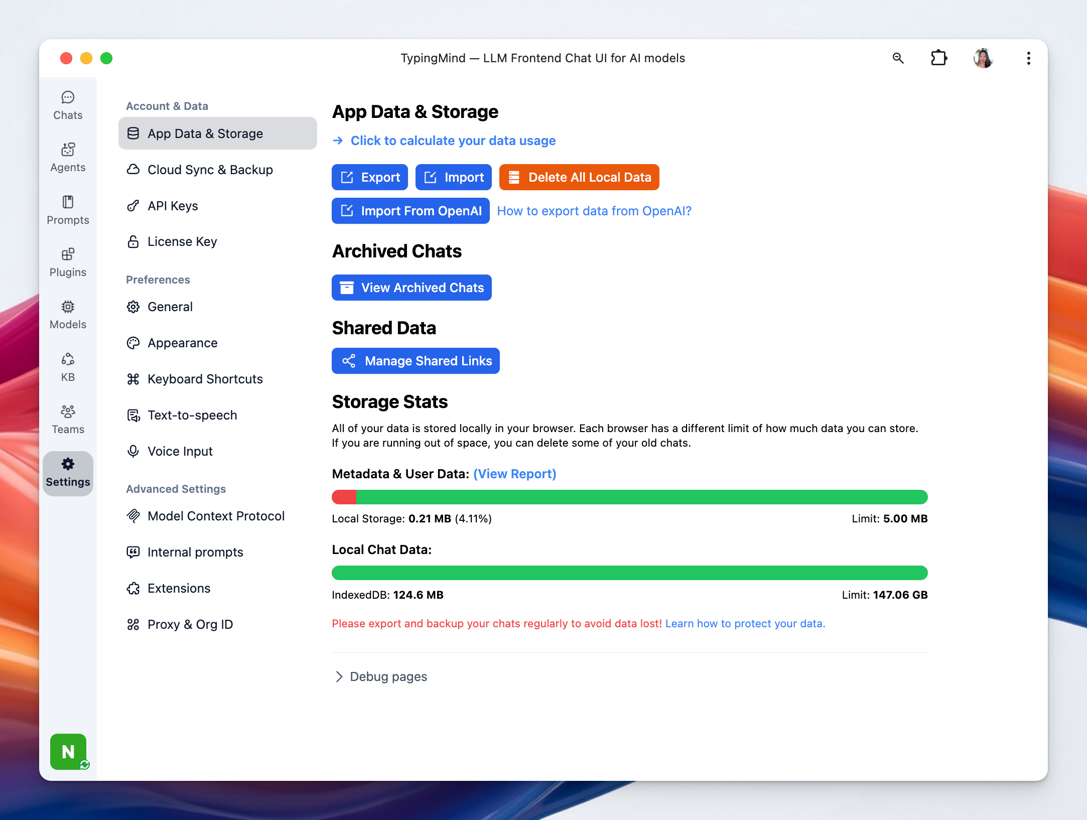Open the KB knowledge base icon
Image resolution: width=1087 pixels, height=820 pixels.
68,367
